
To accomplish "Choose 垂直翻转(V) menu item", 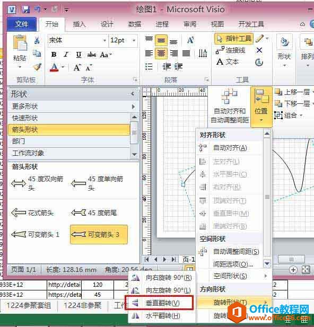I will [159, 303].
